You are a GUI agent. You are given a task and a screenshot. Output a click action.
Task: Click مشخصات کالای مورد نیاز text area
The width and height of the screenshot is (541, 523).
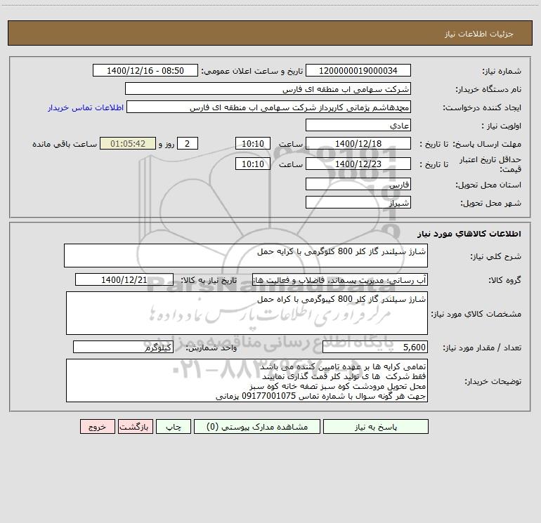click(x=247, y=313)
